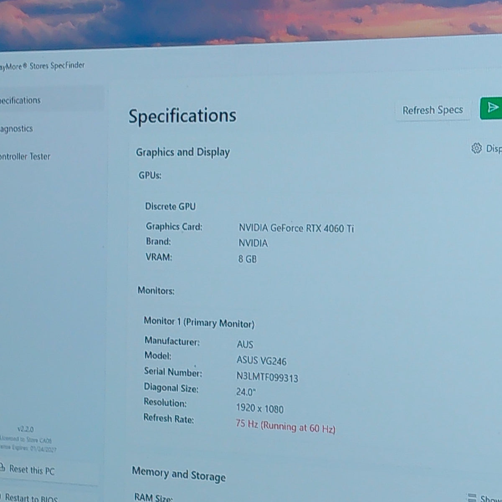This screenshot has width=502, height=502.
Task: Open the Controller Tester sidebar tab
Action: 25,156
